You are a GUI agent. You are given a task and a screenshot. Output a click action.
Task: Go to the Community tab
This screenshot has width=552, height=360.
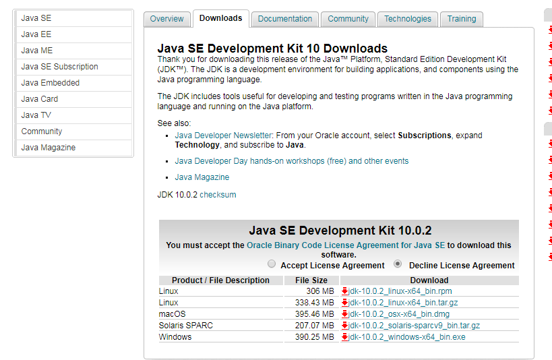click(x=348, y=19)
